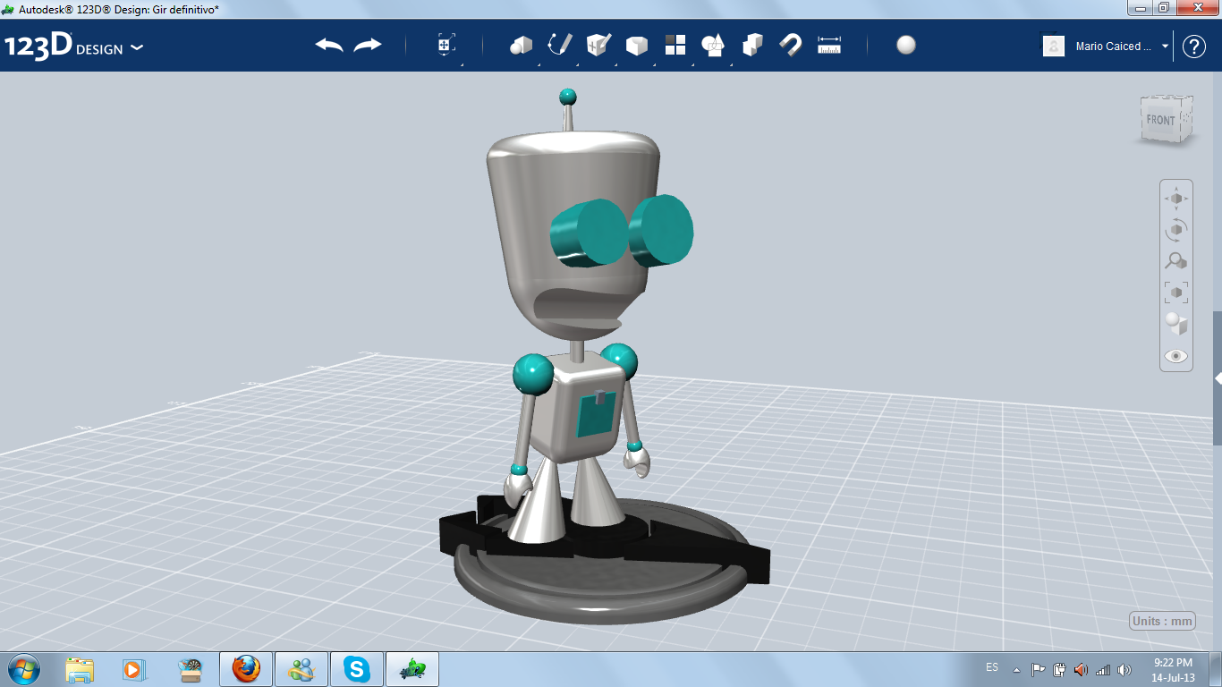Open the Help question mark menu
Screen dimensions: 1222x687
click(x=1194, y=47)
